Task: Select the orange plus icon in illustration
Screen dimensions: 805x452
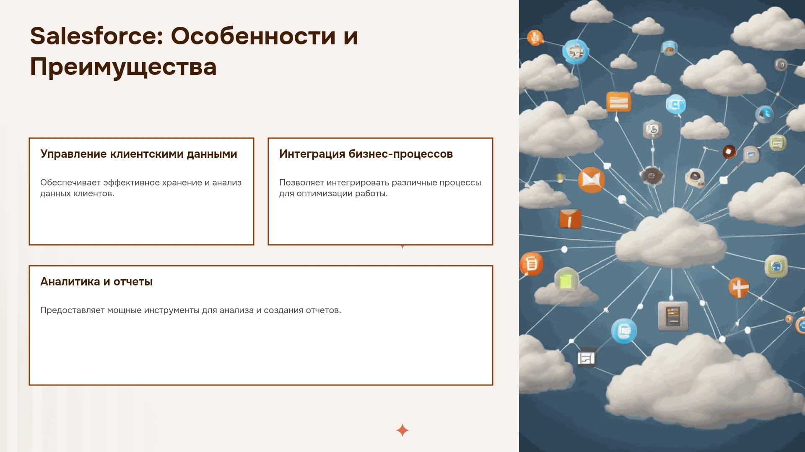Action: click(x=739, y=288)
